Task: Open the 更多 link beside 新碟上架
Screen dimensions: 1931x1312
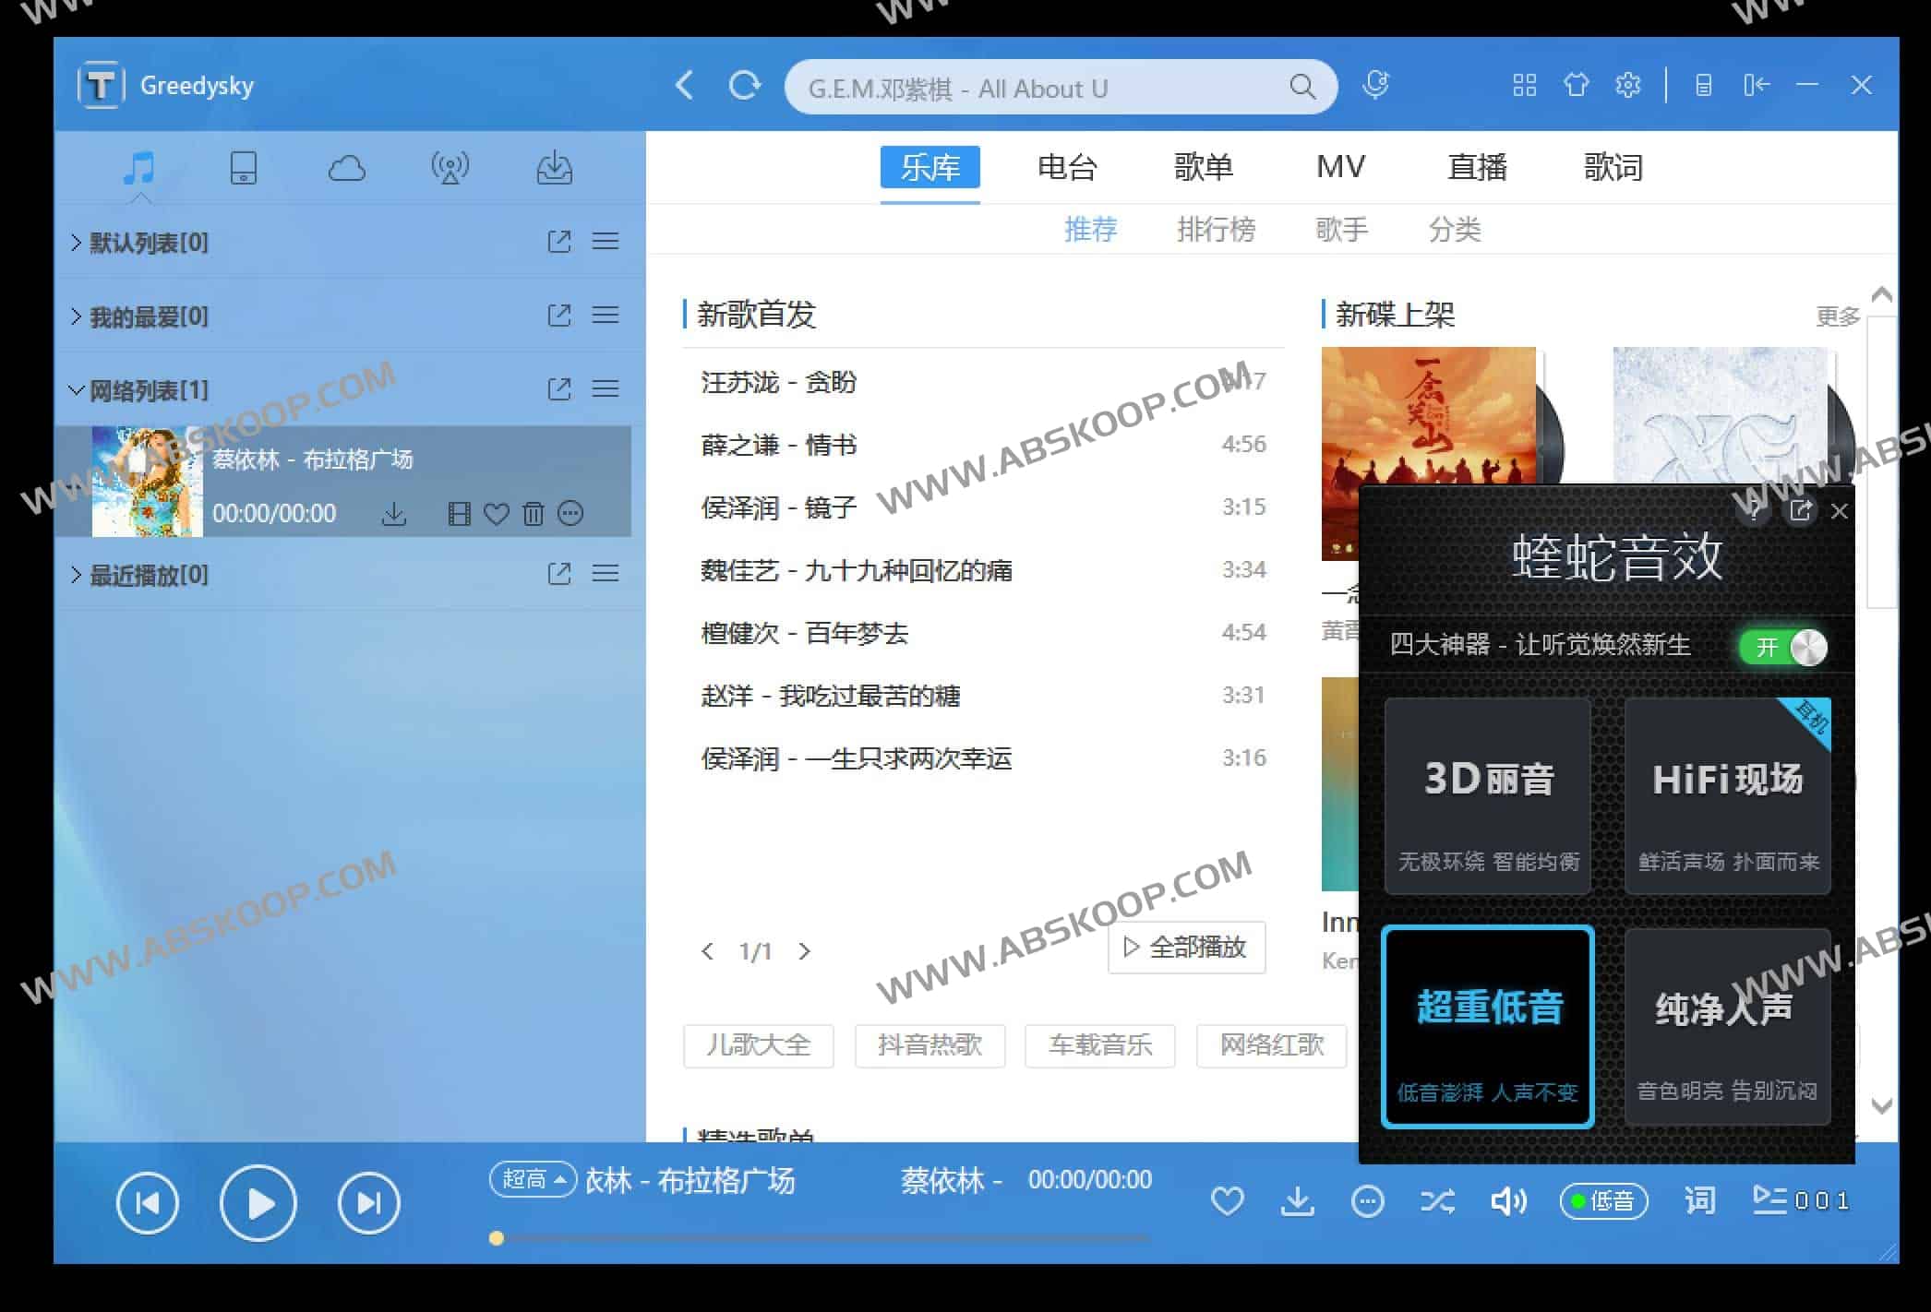Action: tap(1838, 316)
